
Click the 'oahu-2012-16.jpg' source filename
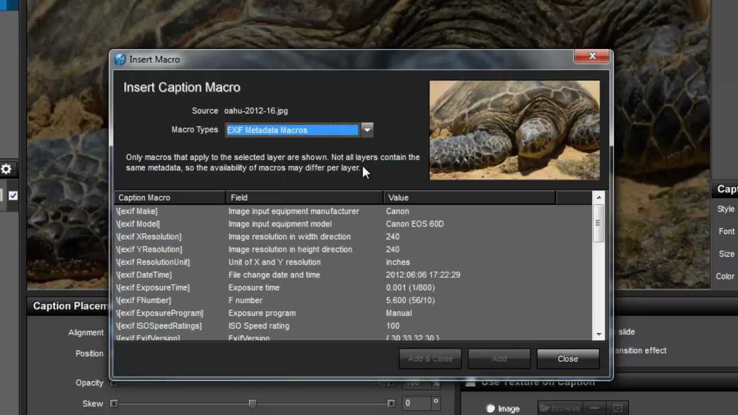[x=256, y=111]
